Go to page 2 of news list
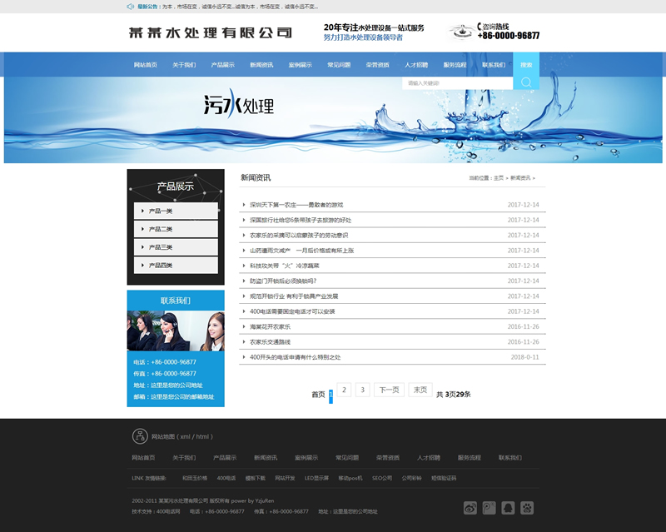Screen dimensions: 666x532 pos(344,390)
